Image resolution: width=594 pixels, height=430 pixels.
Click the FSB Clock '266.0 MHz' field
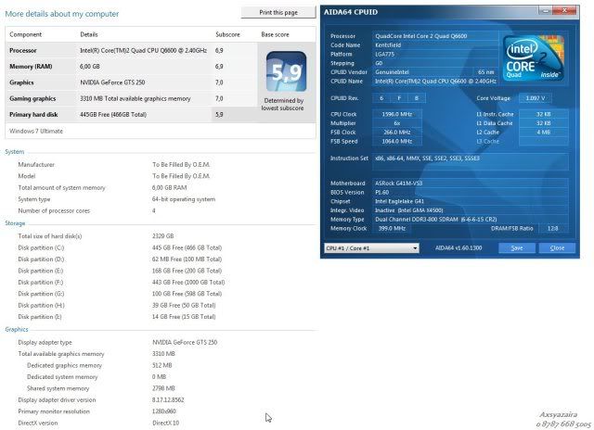396,132
